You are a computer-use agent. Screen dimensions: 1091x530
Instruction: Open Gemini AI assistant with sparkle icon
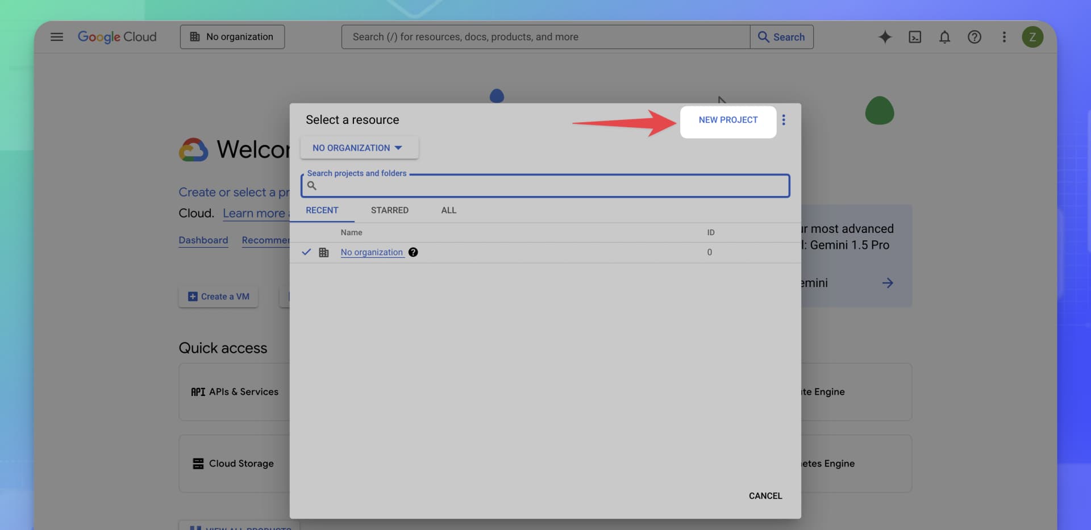(x=885, y=36)
